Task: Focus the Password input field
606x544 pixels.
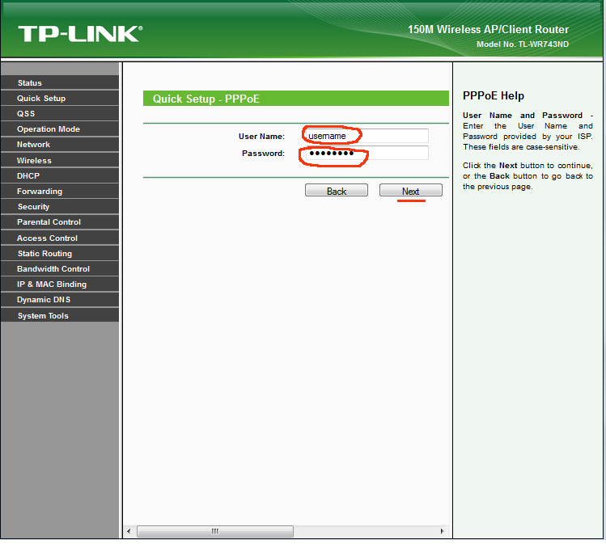Action: [367, 153]
